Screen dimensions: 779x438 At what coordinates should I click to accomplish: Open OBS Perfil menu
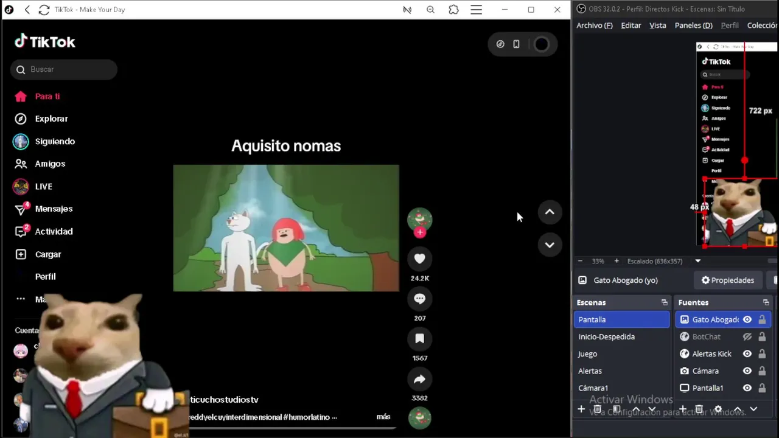[730, 26]
